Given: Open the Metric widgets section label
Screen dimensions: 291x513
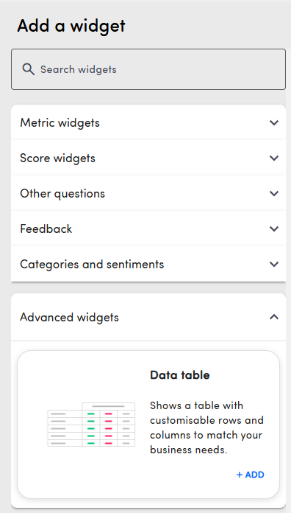Looking at the screenshot, I should (x=60, y=123).
